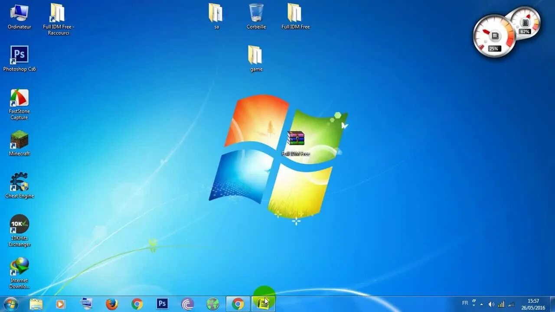The height and width of the screenshot is (312, 555).
Task: Open the green globe taskbar icon
Action: [x=212, y=304]
